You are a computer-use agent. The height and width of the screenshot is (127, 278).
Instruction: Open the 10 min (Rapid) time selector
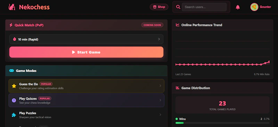(x=86, y=39)
